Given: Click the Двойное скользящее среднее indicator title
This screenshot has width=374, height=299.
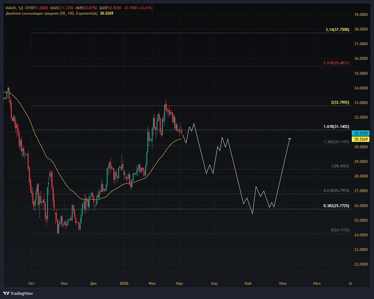Looking at the screenshot, I should click(52, 13).
